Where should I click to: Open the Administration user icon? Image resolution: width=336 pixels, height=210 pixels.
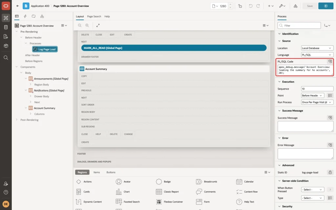[x=6, y=184]
